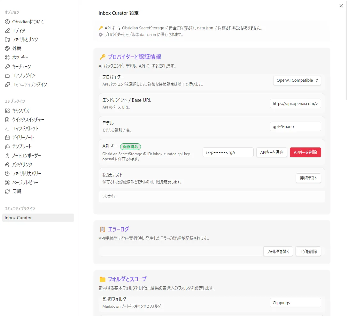Click the ノートコンポーザー merge icon
347x316 pixels.
coord(7,156)
